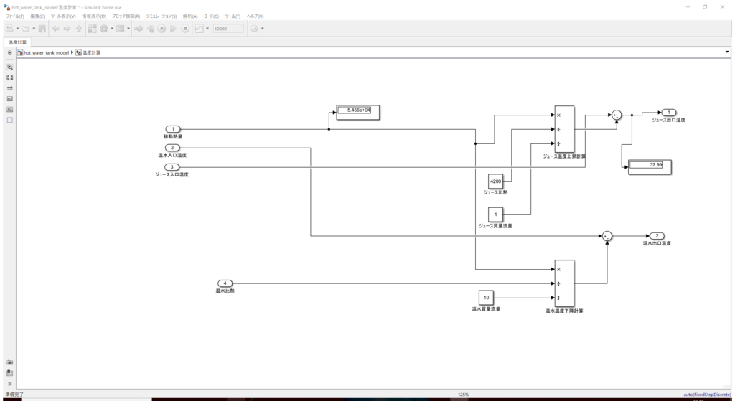Screen dimensions: 735x401
Task: Toggle the area box tool in palette
Action: click(10, 120)
